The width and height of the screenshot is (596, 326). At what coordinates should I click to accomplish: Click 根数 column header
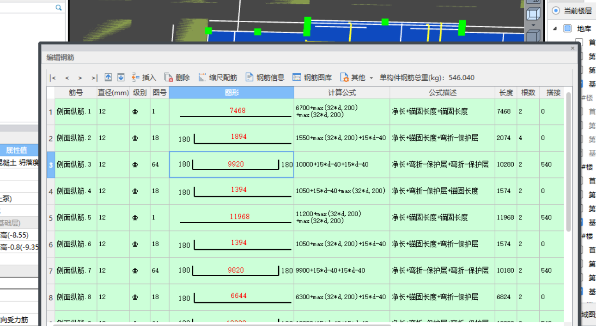click(528, 93)
